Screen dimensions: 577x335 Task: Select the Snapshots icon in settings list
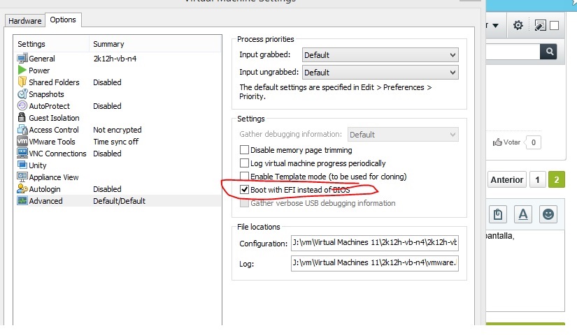[22, 94]
